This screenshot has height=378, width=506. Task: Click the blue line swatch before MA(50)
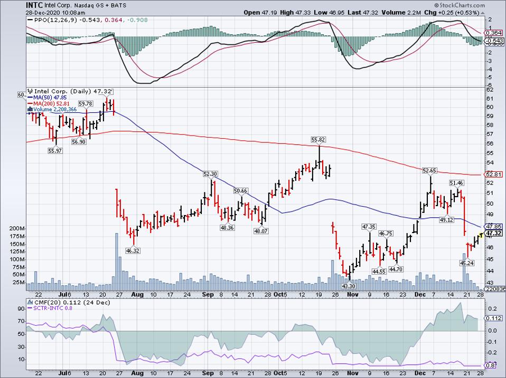pos(30,97)
